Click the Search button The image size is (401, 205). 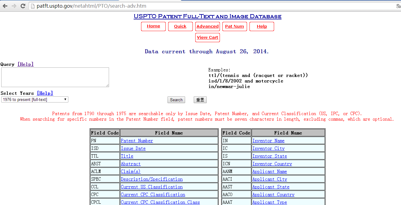click(176, 100)
